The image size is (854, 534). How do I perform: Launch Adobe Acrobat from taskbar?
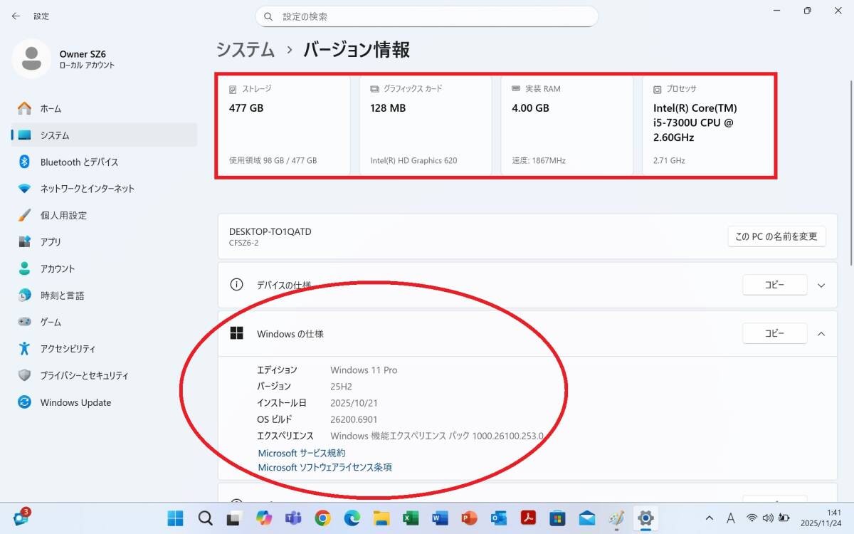coord(528,518)
